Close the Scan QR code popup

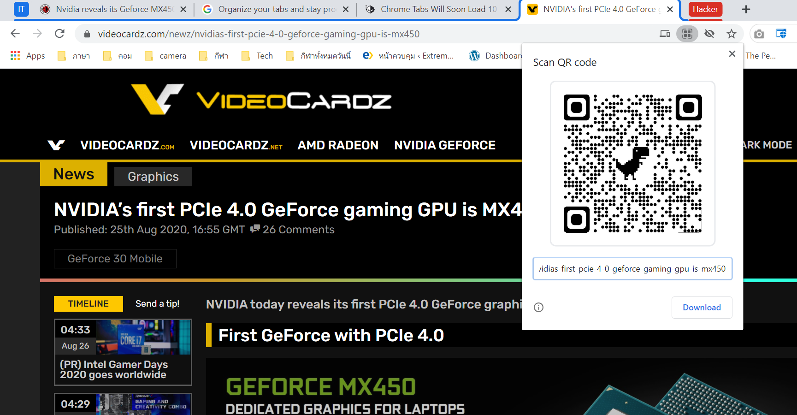pyautogui.click(x=732, y=54)
